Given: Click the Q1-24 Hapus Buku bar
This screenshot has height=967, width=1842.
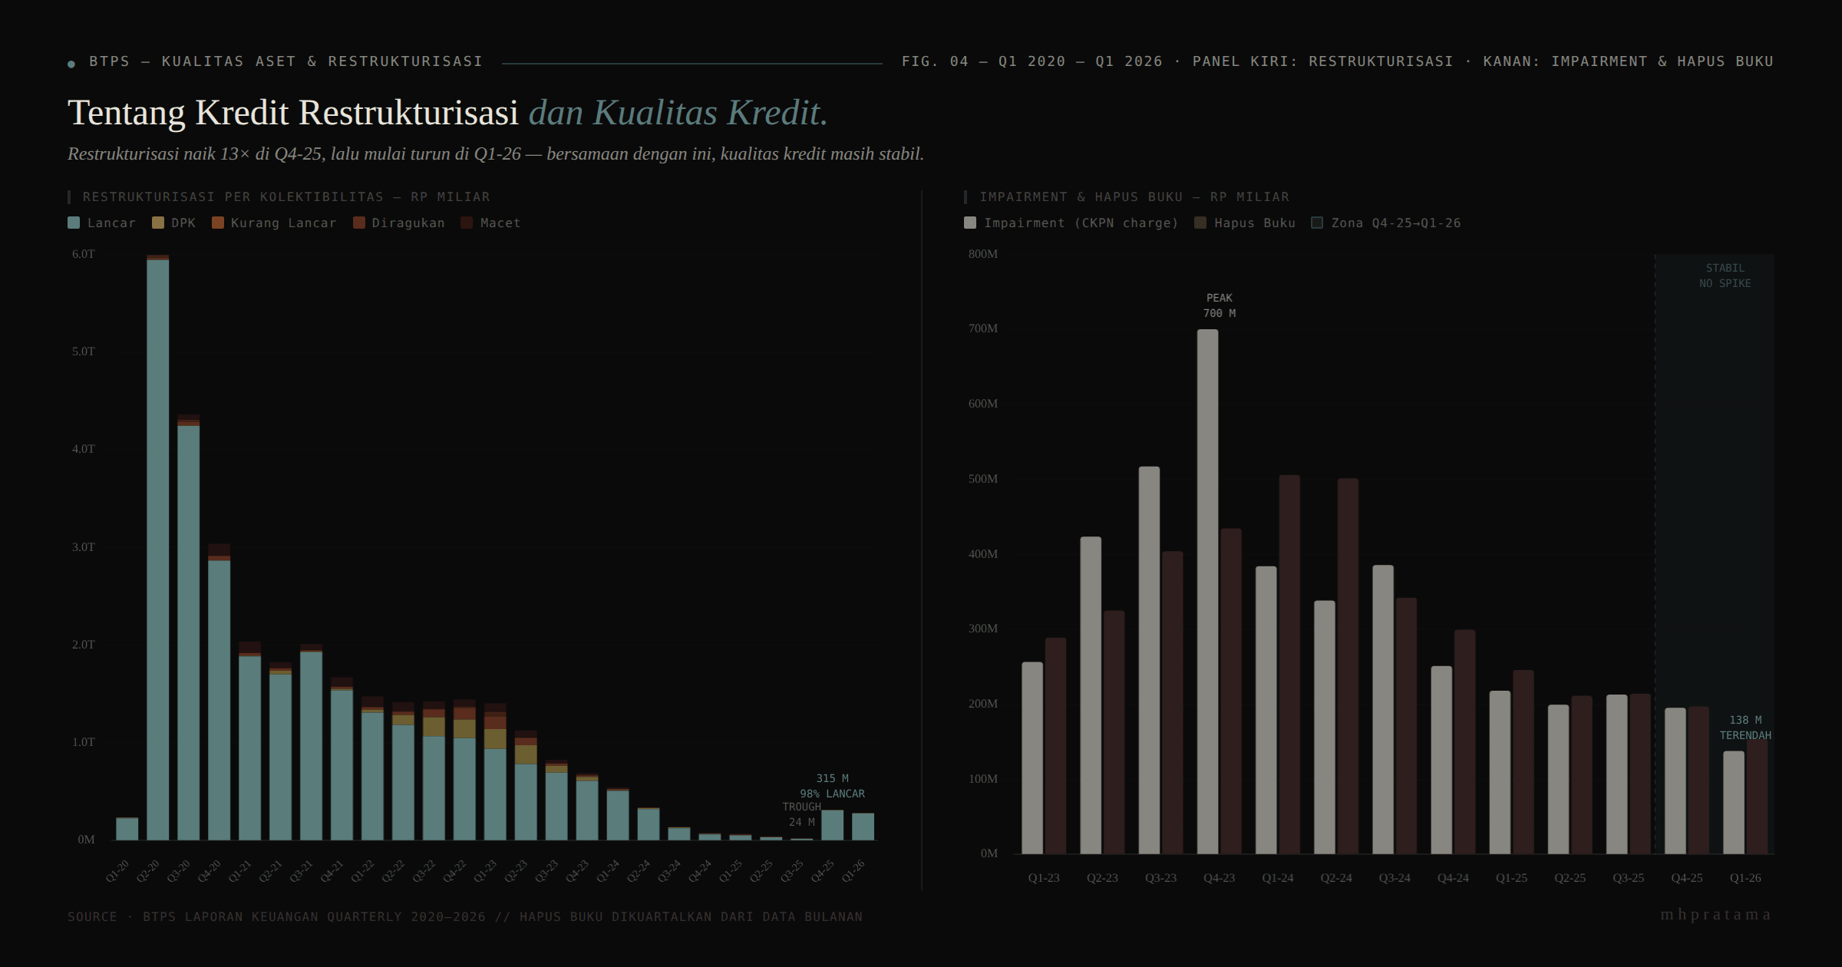Looking at the screenshot, I should coord(1289,665).
